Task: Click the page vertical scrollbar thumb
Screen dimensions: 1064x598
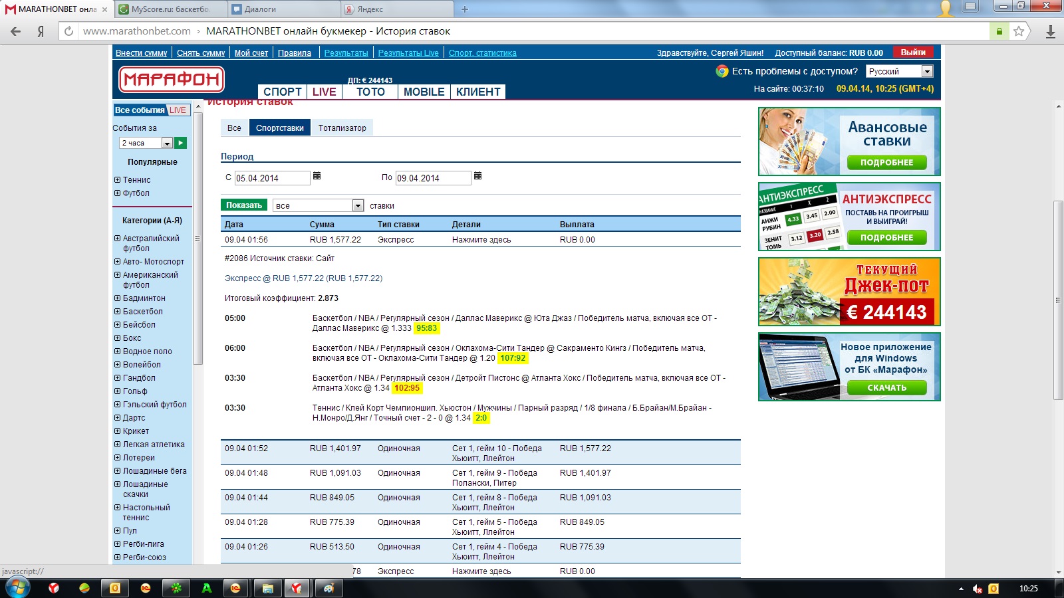Action: pos(1059,300)
